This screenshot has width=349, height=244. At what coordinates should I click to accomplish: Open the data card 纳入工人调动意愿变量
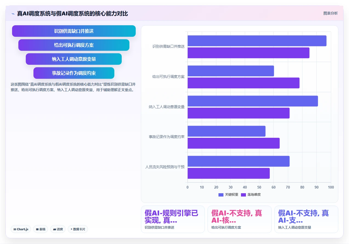pos(306,219)
